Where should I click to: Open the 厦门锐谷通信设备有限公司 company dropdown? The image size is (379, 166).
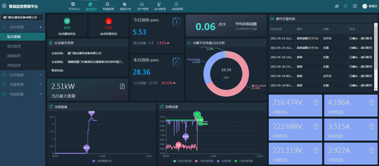tap(22, 18)
